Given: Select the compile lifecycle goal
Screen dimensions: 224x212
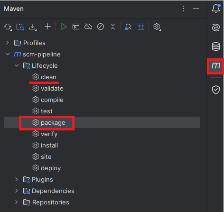Looking at the screenshot, I should coord(52,100).
